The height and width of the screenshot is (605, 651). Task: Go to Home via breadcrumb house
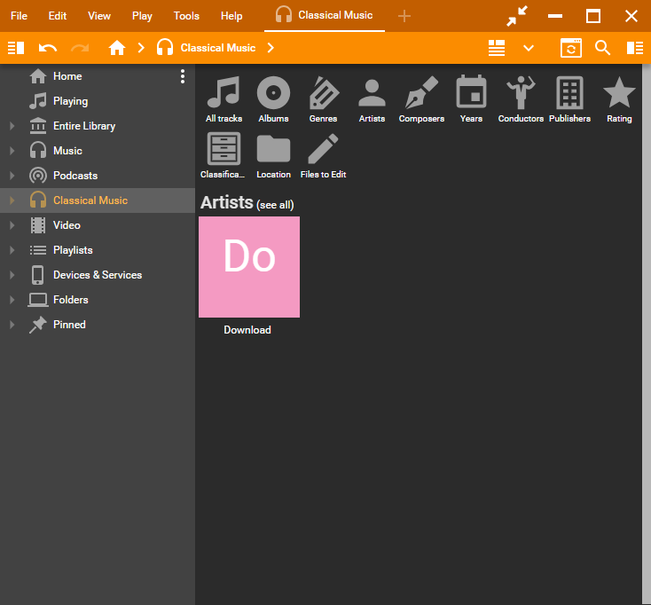[x=117, y=48]
